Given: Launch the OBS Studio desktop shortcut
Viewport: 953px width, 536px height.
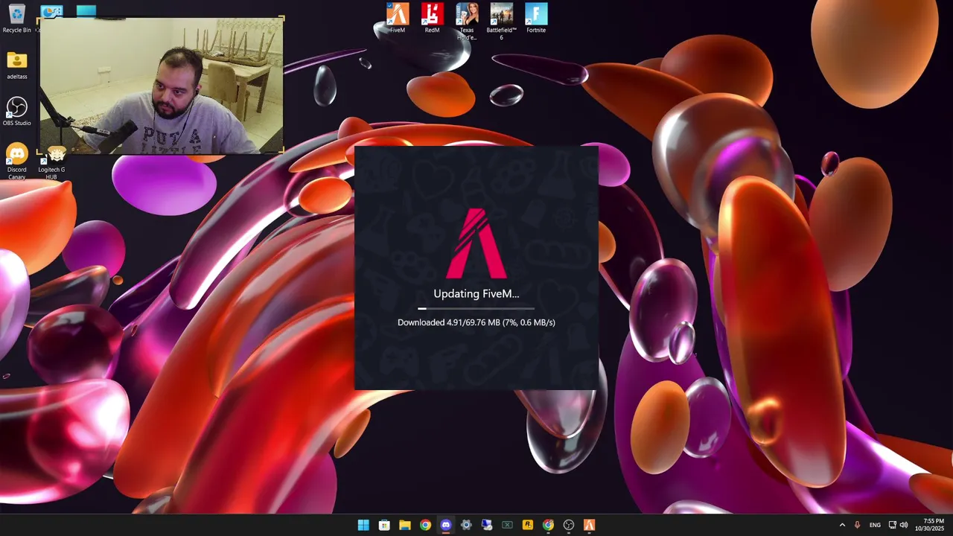Looking at the screenshot, I should [x=16, y=112].
